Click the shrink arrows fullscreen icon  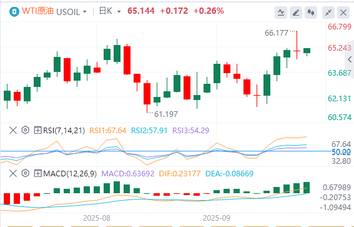[x=328, y=13]
